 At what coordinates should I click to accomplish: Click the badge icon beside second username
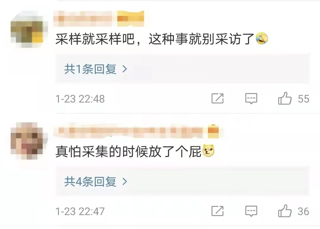pyautogui.click(x=213, y=131)
